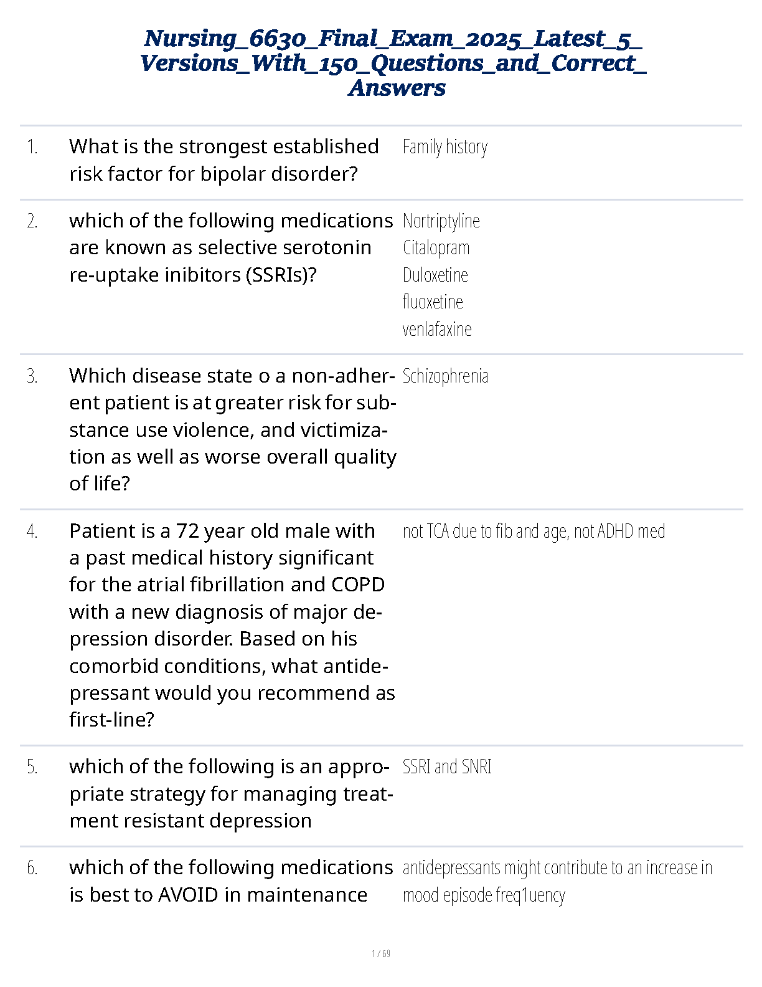Click the bipolar disorder risk factor question
762x987 pixels.
point(224,160)
